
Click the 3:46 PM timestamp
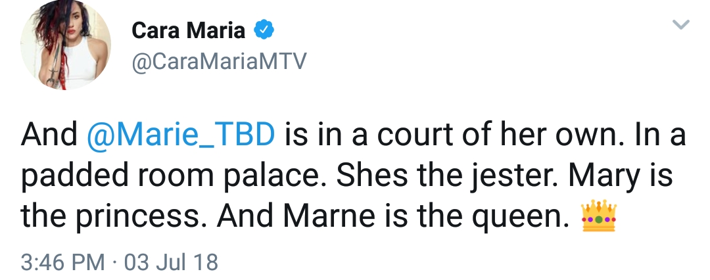pos(62,262)
